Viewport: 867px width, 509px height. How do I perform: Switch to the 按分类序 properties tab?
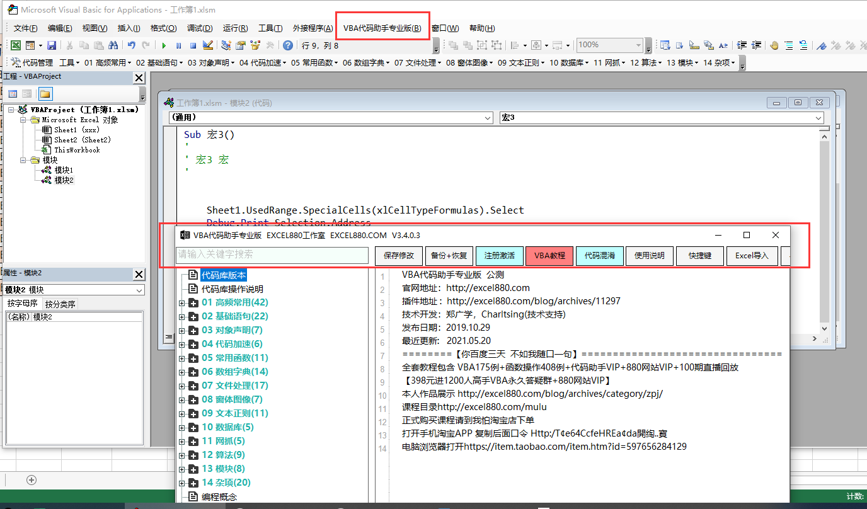coord(60,304)
